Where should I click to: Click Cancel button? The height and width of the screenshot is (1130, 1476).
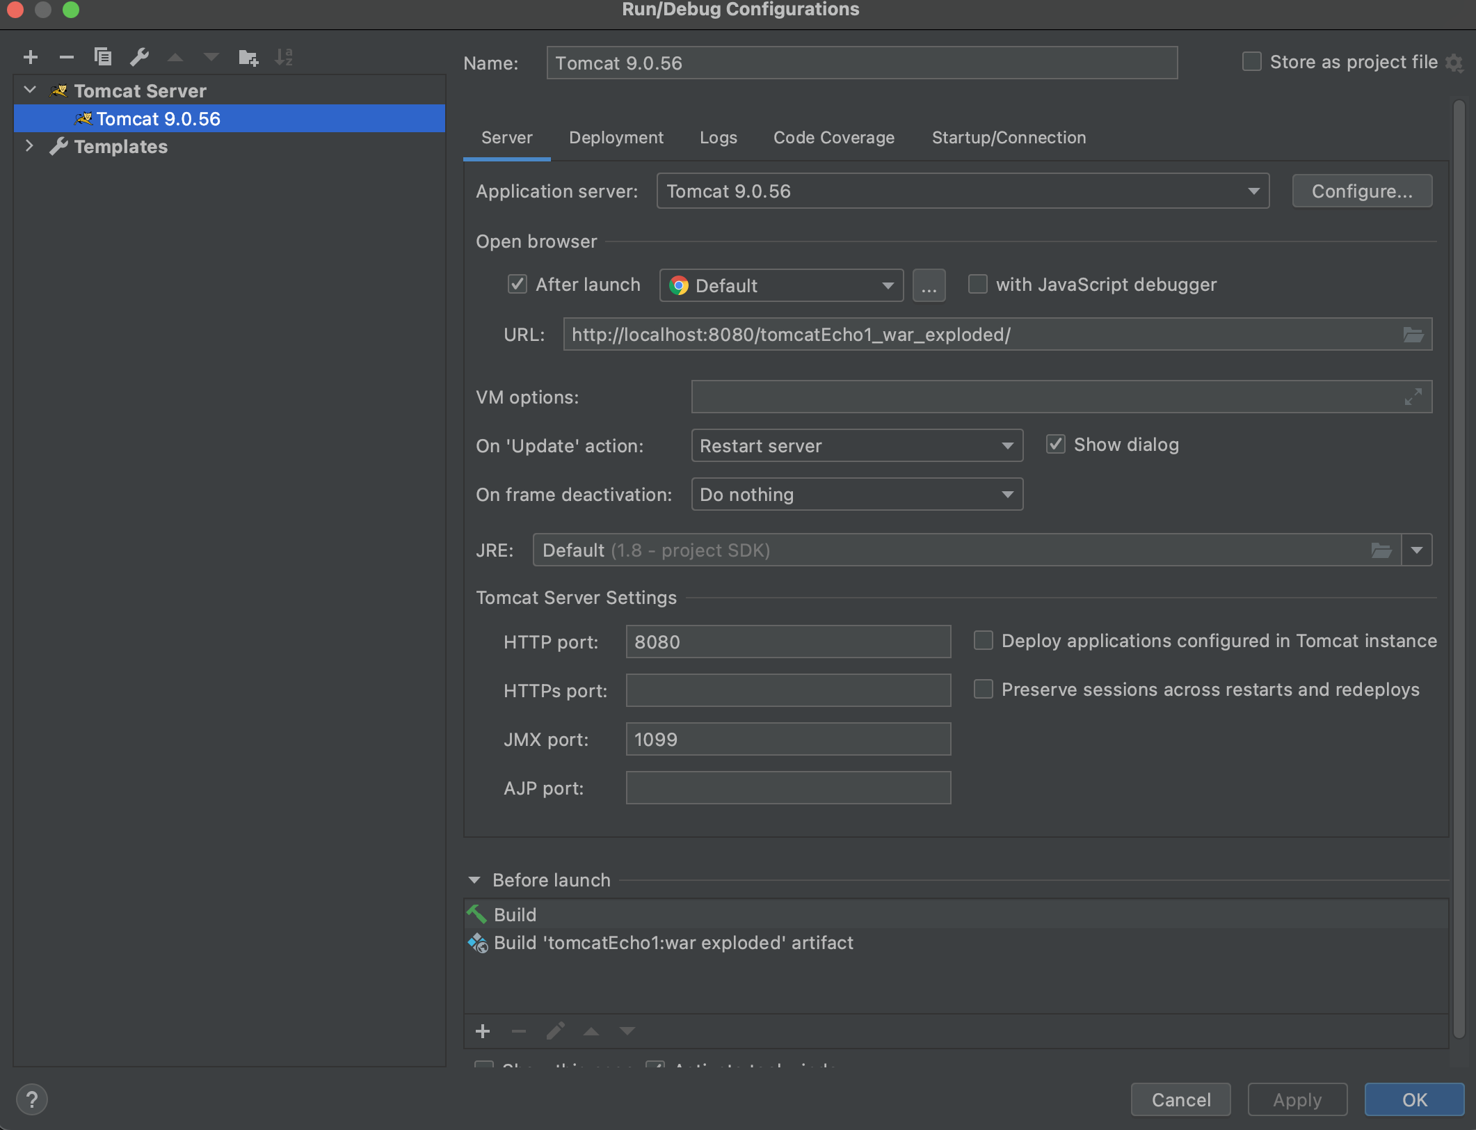(1181, 1099)
